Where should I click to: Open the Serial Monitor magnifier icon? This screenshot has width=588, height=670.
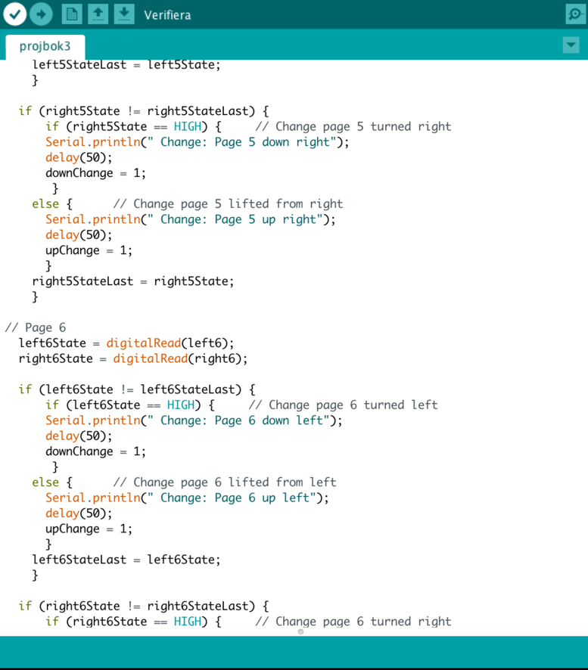point(575,14)
